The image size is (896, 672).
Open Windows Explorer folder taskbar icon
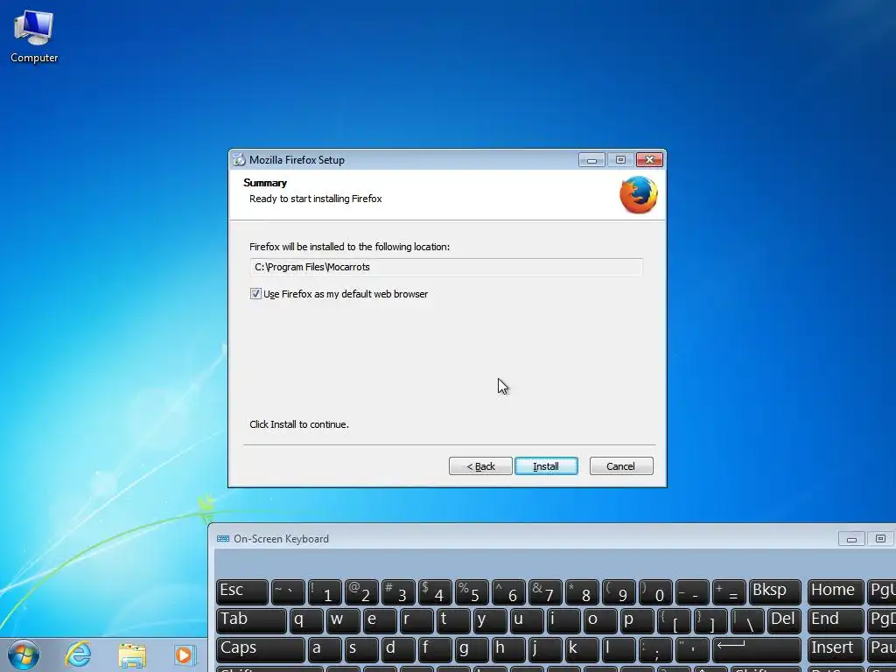tap(132, 655)
